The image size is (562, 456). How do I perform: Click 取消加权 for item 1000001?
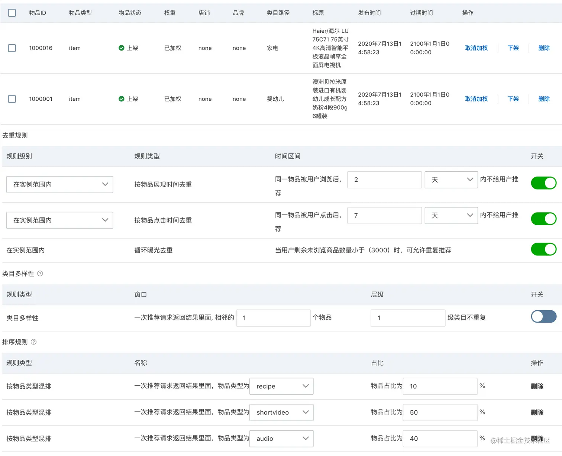tap(476, 99)
